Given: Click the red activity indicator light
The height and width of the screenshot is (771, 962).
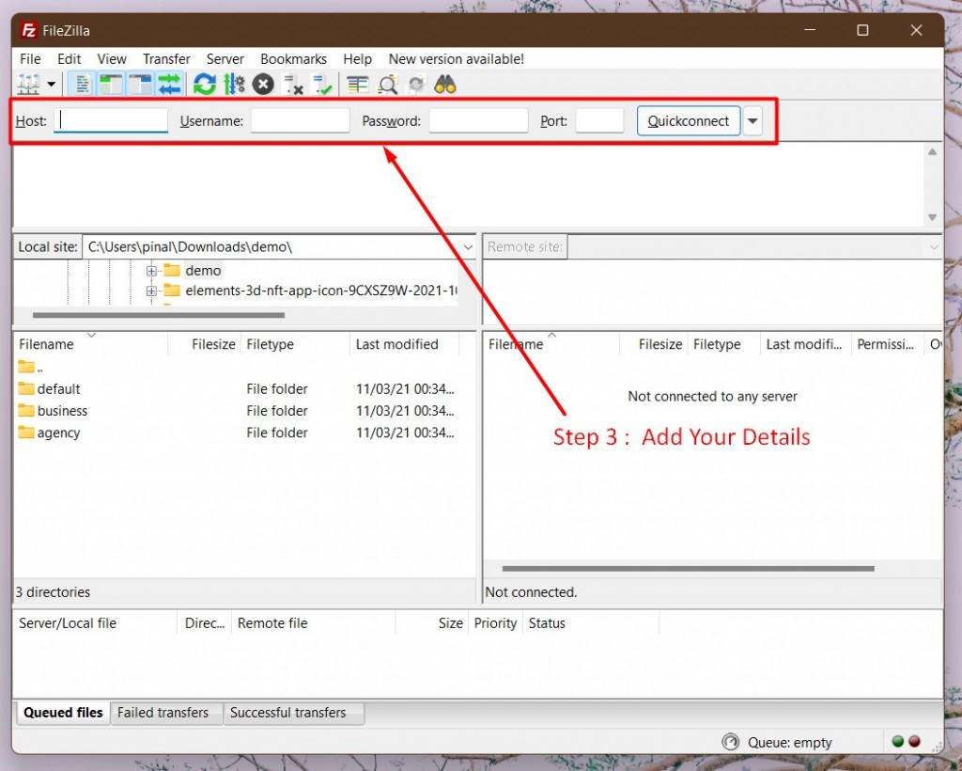Looking at the screenshot, I should point(914,741).
